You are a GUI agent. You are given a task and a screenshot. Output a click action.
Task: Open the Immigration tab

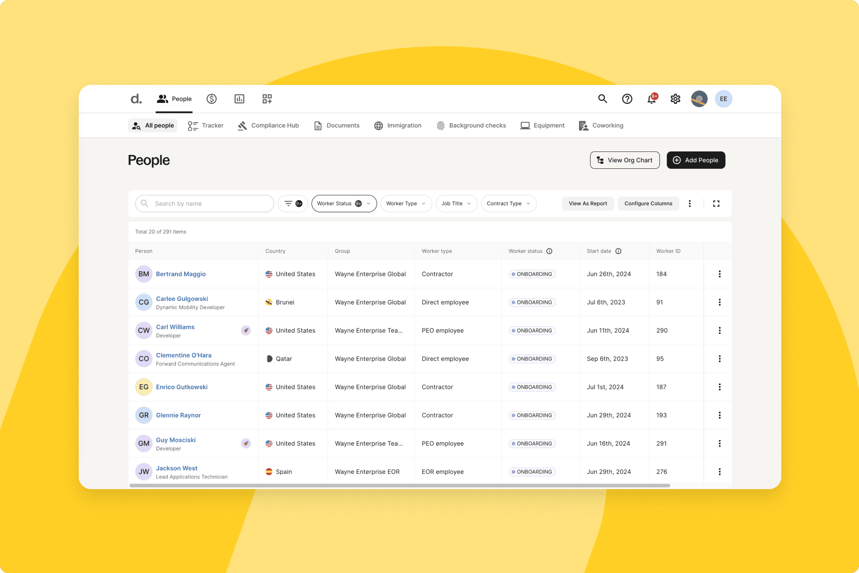tap(398, 125)
